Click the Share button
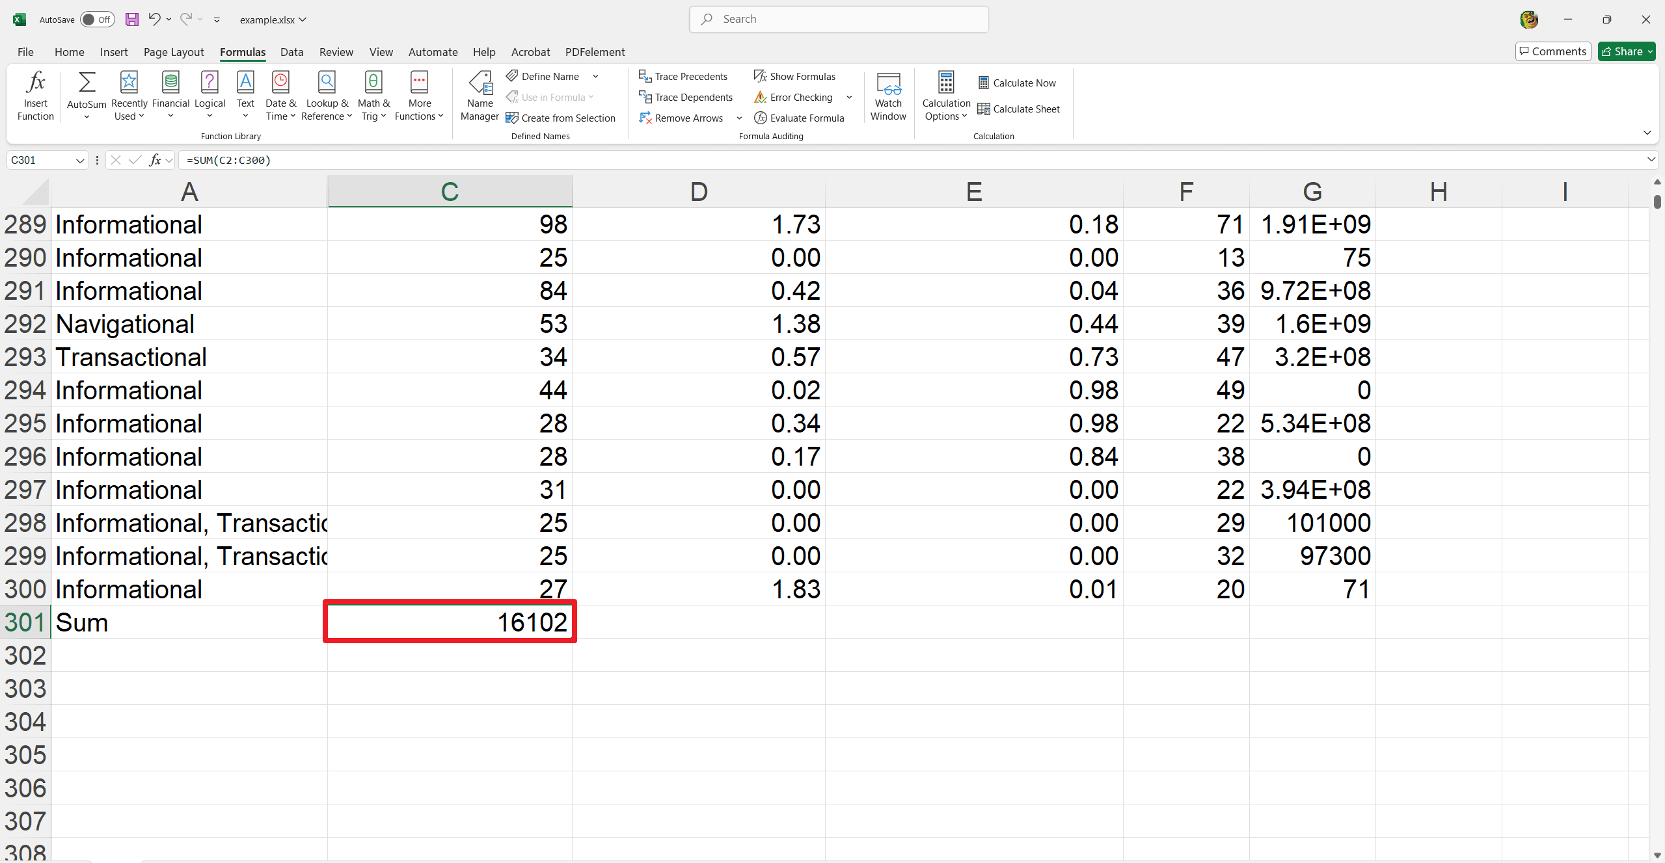The height and width of the screenshot is (863, 1665). click(x=1627, y=51)
